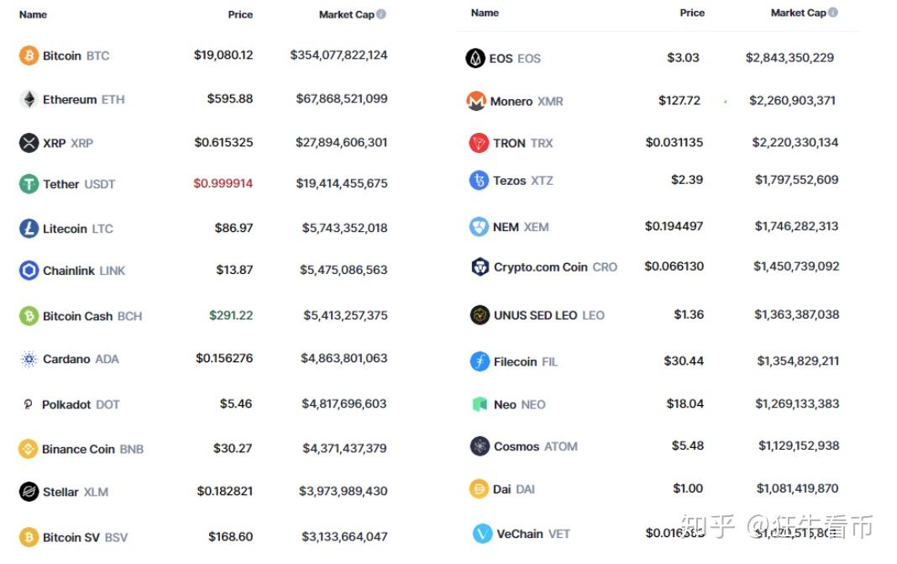Viewport: 897px width, 564px height.
Task: Open the Crypto.com Coin CRO entry
Action: 543,266
